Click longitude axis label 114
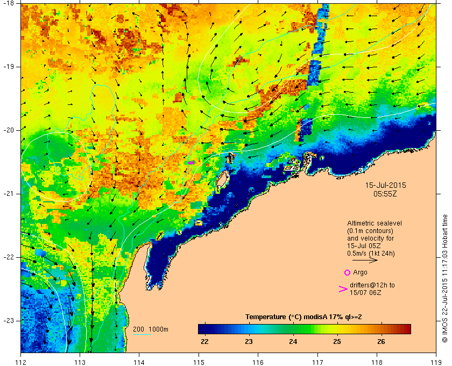Image resolution: width=452 pixels, height=366 pixels. (139, 362)
